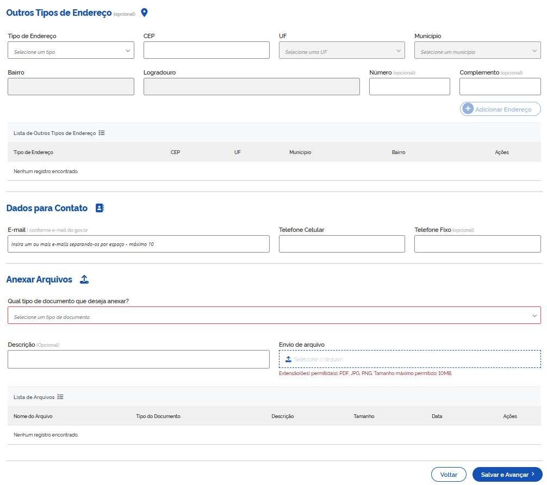Click the Telefone Fixo field

click(477, 244)
